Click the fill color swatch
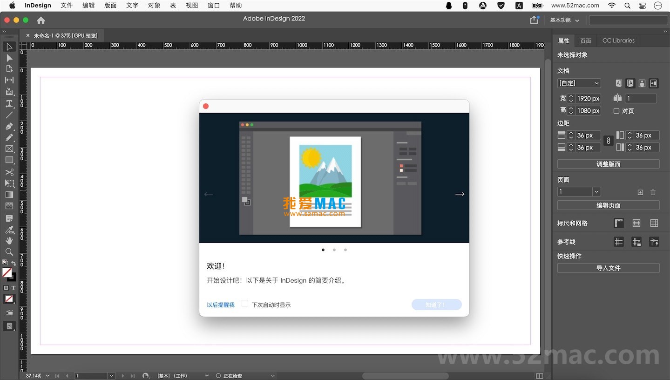The height and width of the screenshot is (380, 670). pyautogui.click(x=7, y=272)
